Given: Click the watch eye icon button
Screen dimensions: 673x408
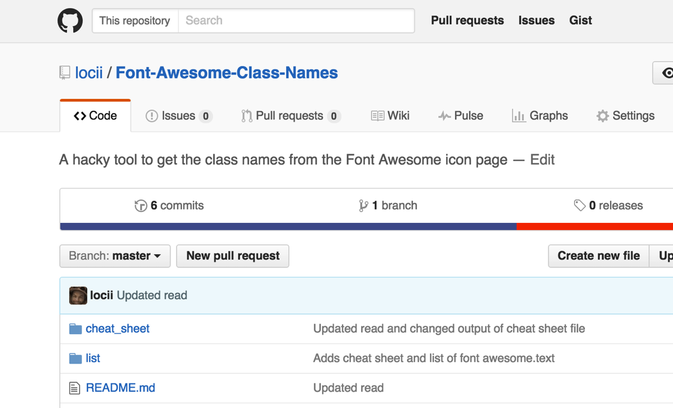Looking at the screenshot, I should point(667,73).
